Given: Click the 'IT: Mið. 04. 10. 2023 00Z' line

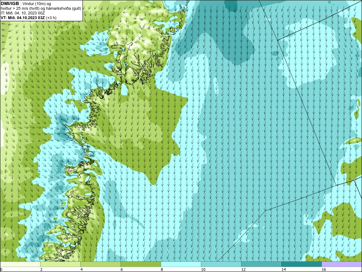Looking at the screenshot, I should coord(23,13).
